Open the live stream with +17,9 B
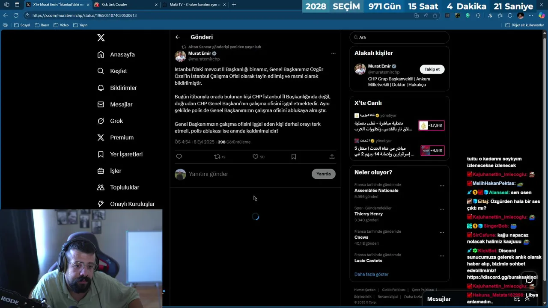Screen dimensions: 548x308 pyautogui.click(x=432, y=125)
